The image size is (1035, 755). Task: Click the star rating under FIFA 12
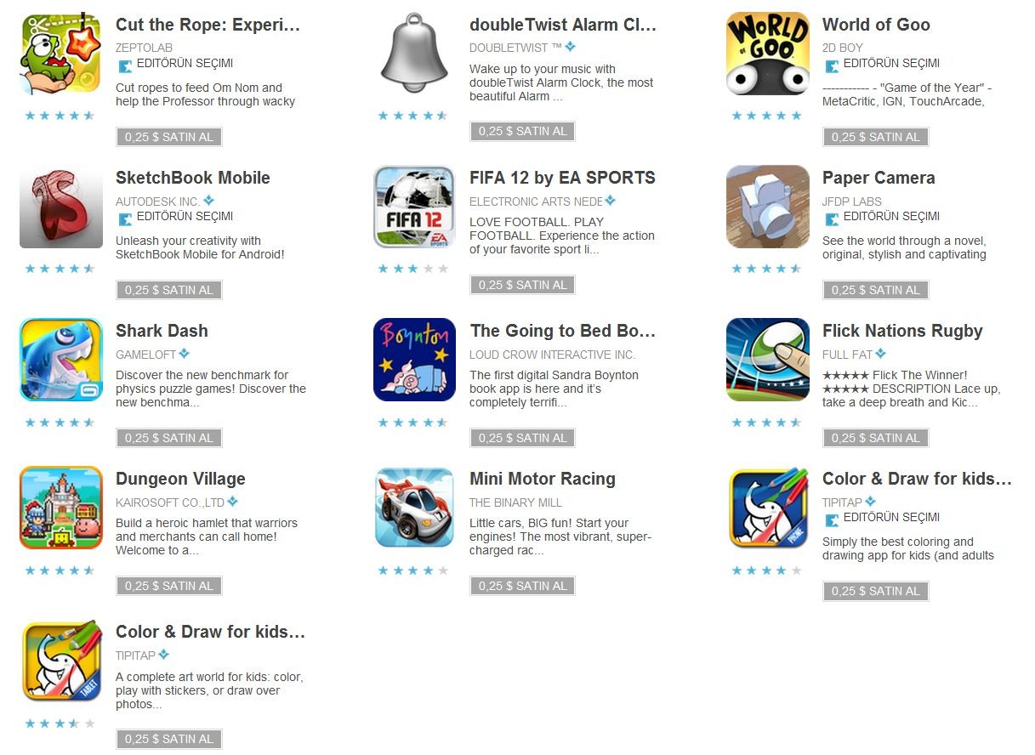point(412,269)
